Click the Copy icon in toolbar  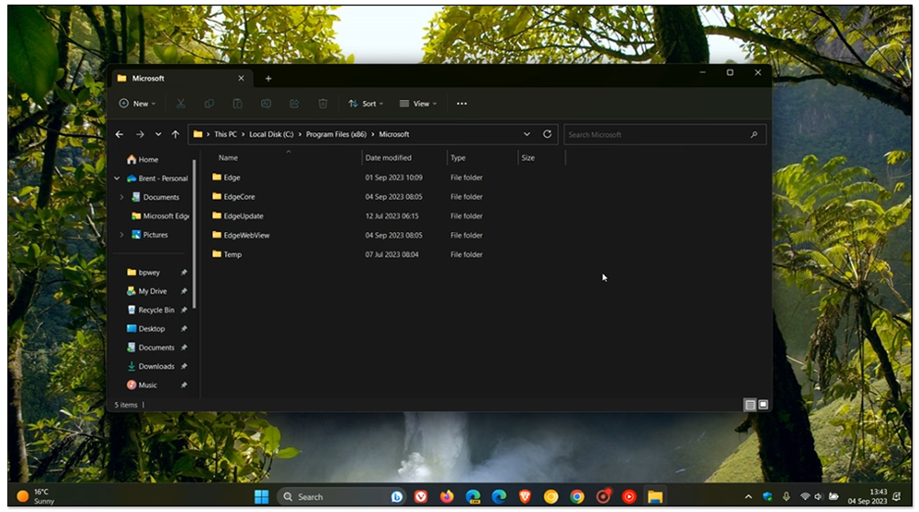point(210,104)
